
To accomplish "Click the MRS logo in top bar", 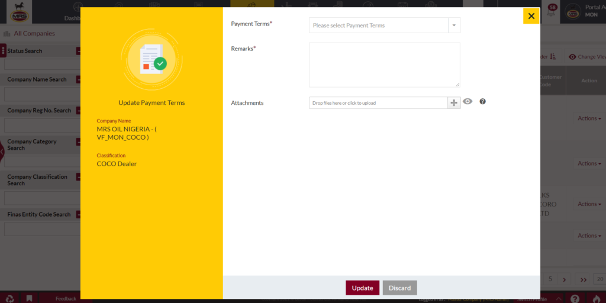I will click(21, 12).
